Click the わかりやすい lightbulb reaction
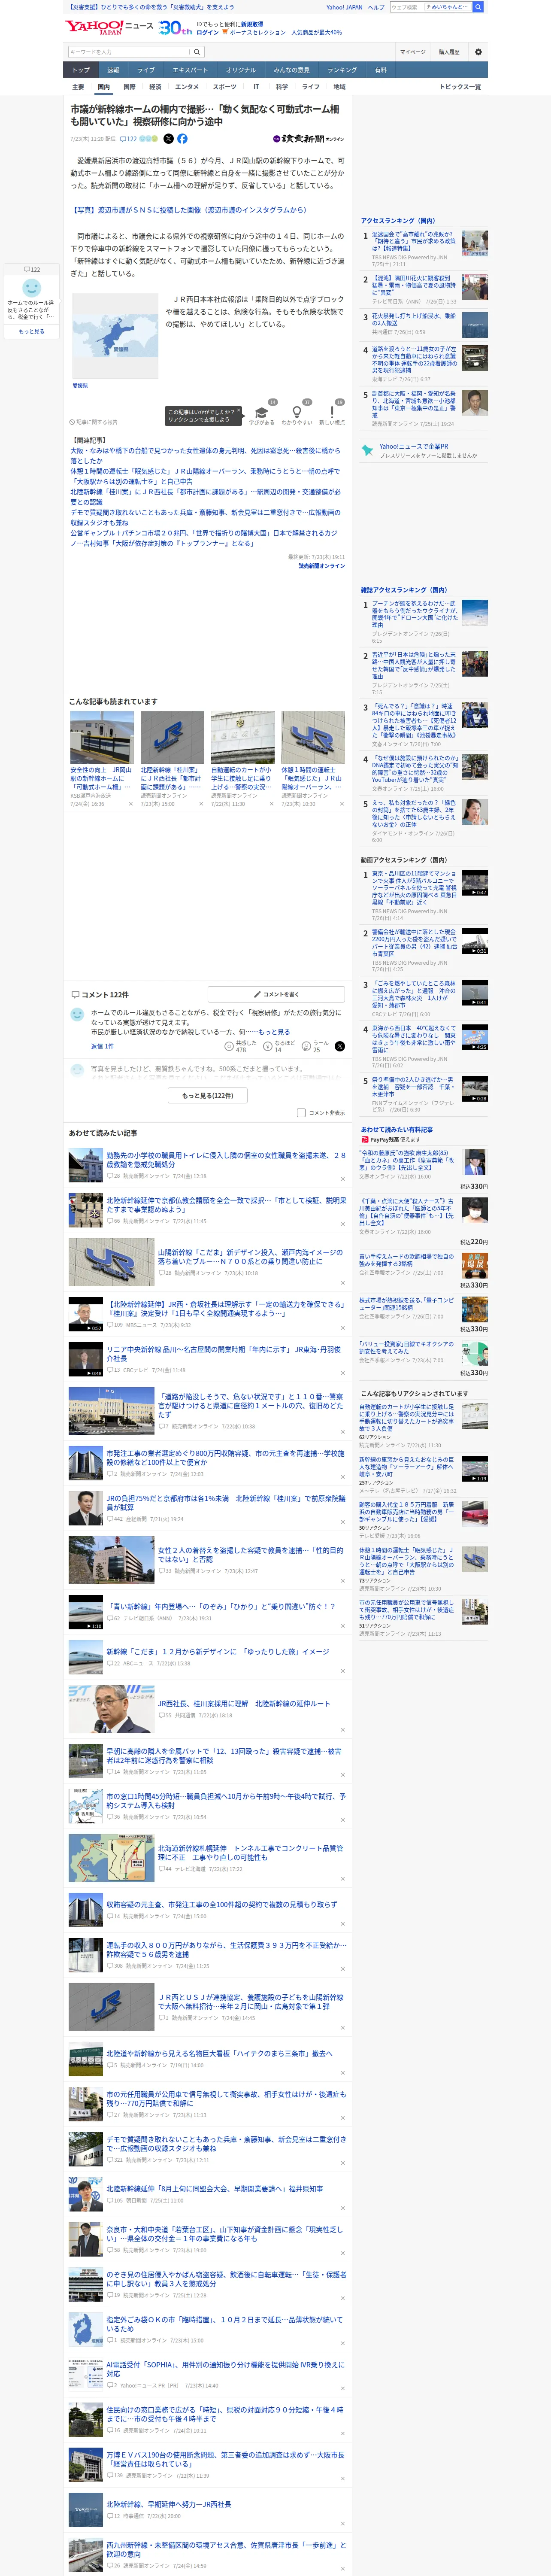Image resolution: width=551 pixels, height=2576 pixels. (x=297, y=413)
